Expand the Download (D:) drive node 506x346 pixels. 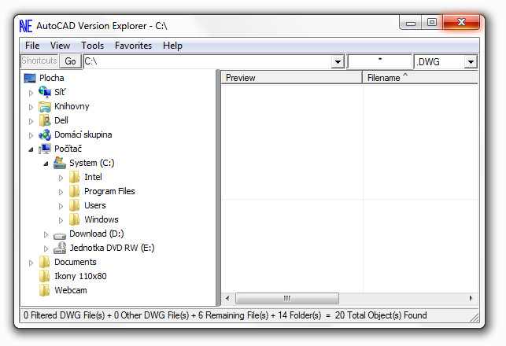pyautogui.click(x=46, y=234)
